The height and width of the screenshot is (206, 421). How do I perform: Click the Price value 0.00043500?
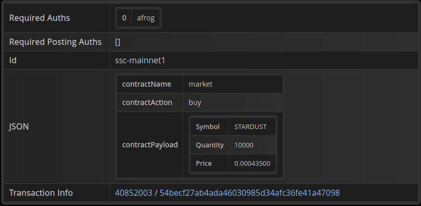(x=252, y=164)
